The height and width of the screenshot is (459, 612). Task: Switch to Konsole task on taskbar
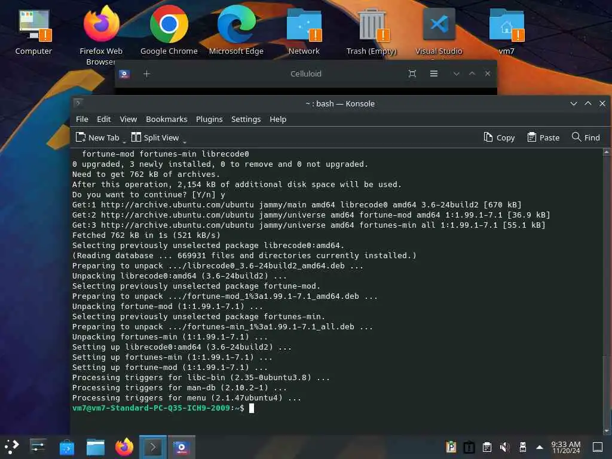(x=152, y=447)
